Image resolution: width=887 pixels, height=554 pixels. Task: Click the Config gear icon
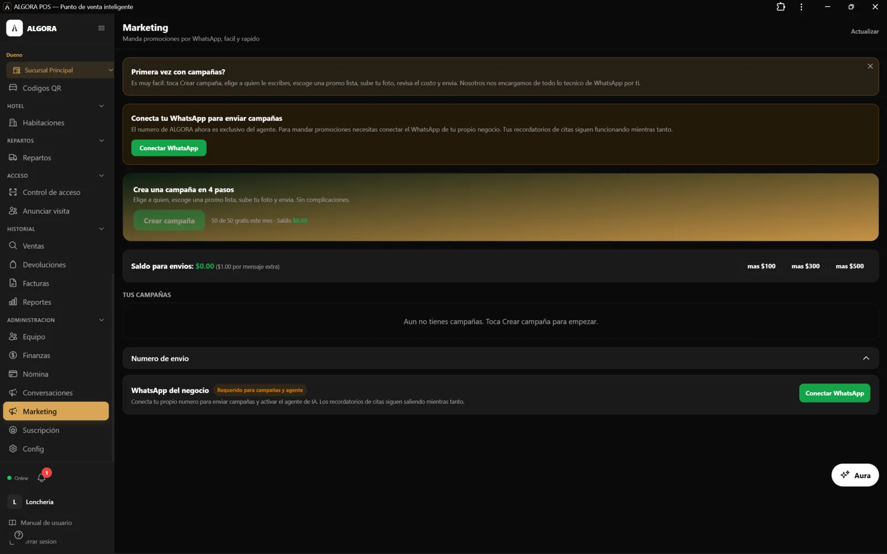tap(13, 449)
